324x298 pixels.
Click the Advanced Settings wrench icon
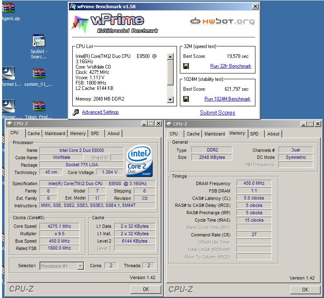(x=76, y=112)
